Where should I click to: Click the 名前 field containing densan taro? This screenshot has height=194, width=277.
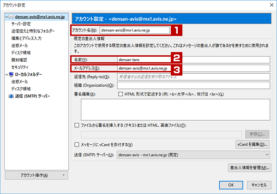[193, 59]
